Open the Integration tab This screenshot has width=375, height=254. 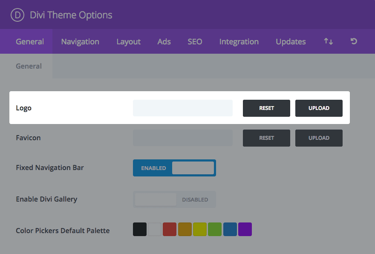(239, 41)
